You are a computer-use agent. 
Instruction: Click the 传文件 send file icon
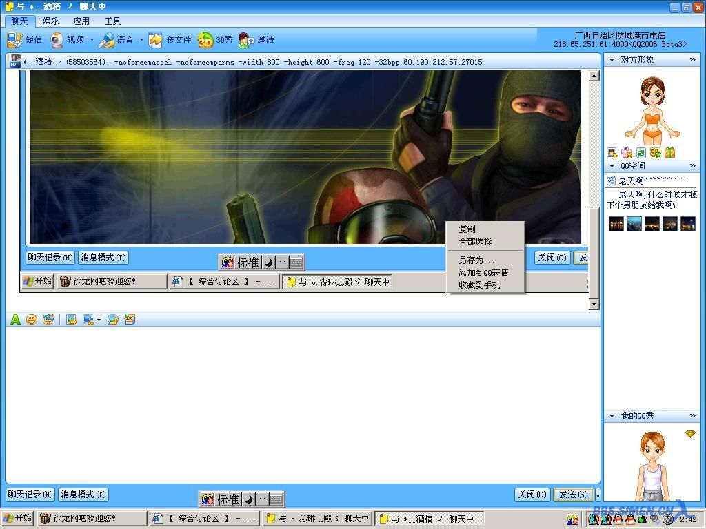pyautogui.click(x=156, y=40)
